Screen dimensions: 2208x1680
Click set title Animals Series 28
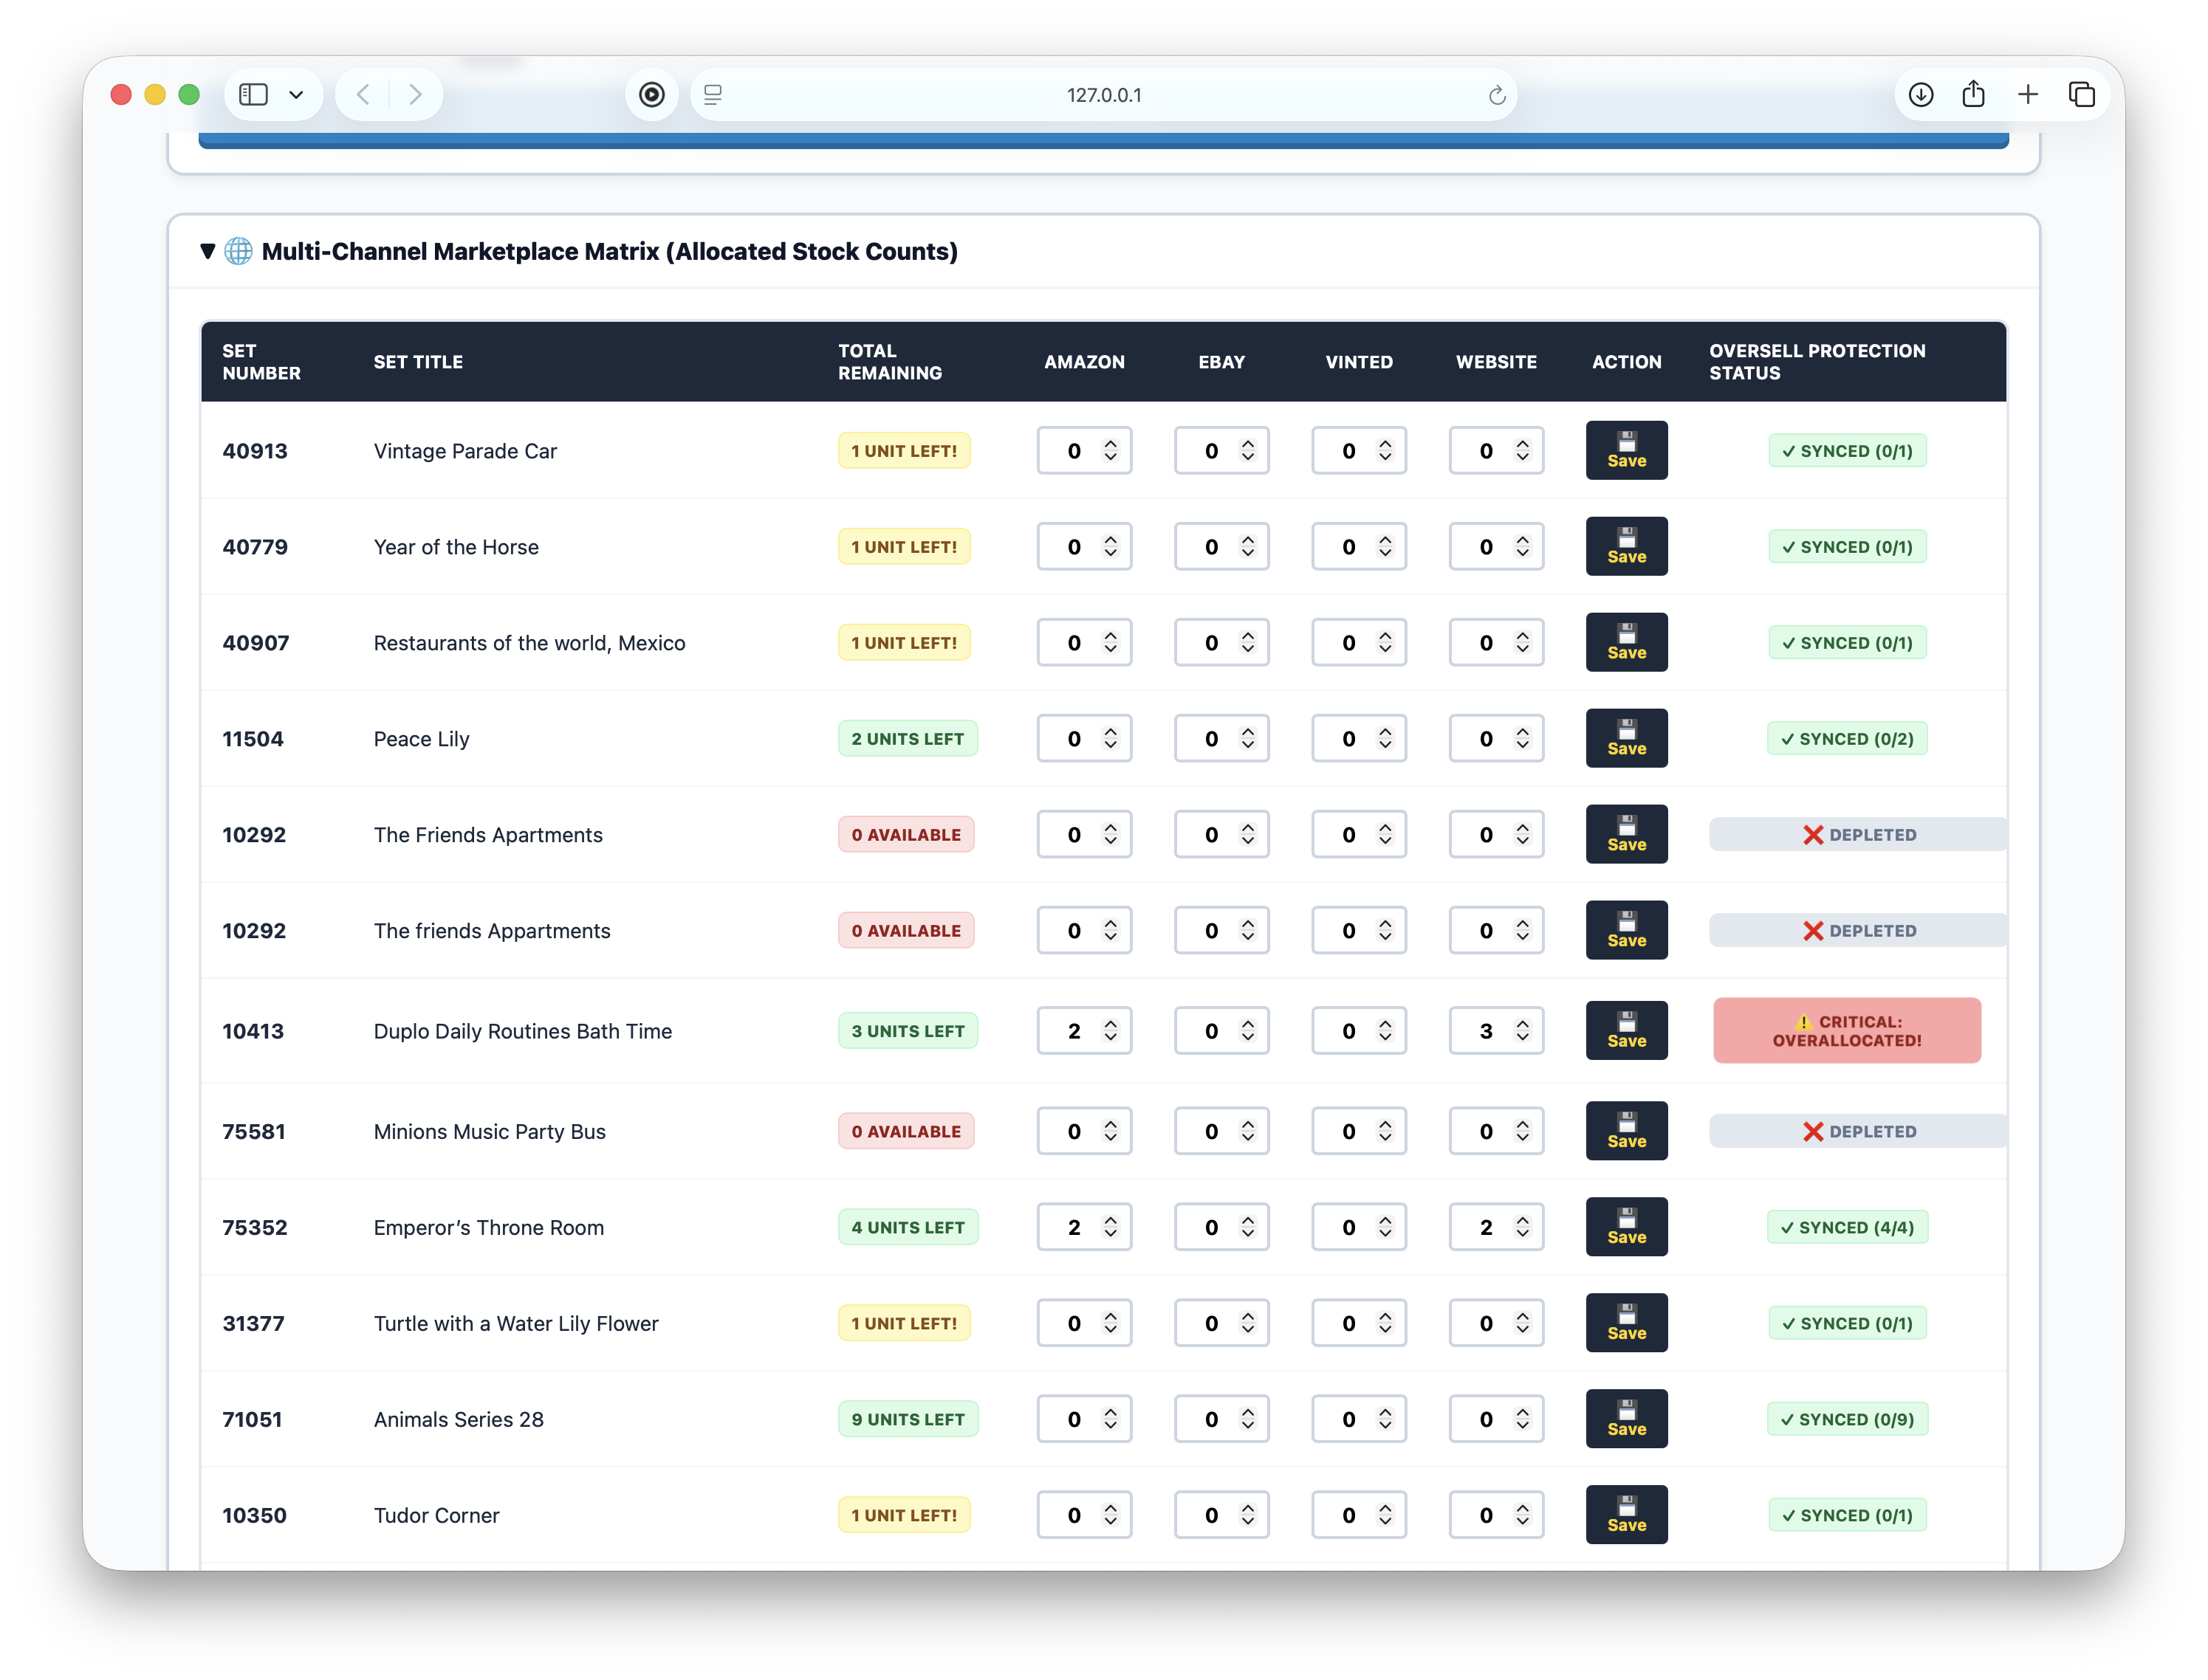pyautogui.click(x=458, y=1420)
